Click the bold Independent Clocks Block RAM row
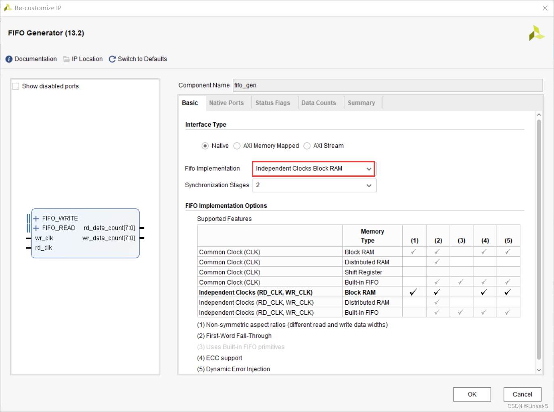Viewport: 554px width, 412px height. click(358, 293)
